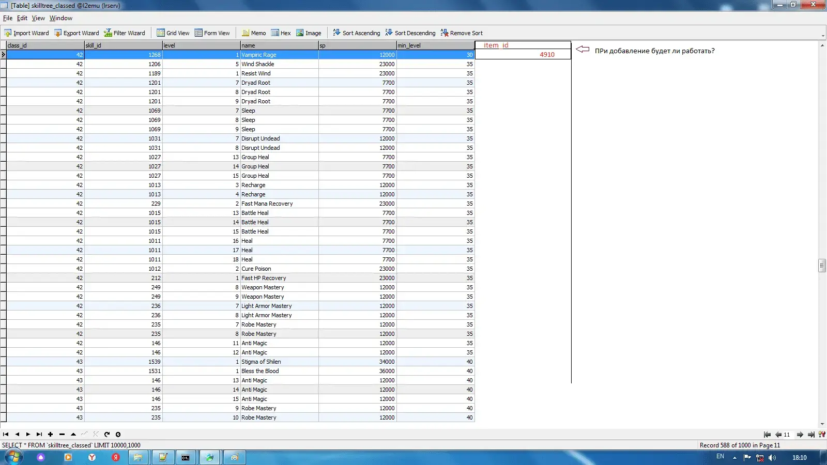Viewport: 827px width, 465px height.
Task: Go to the next page
Action: tap(800, 435)
